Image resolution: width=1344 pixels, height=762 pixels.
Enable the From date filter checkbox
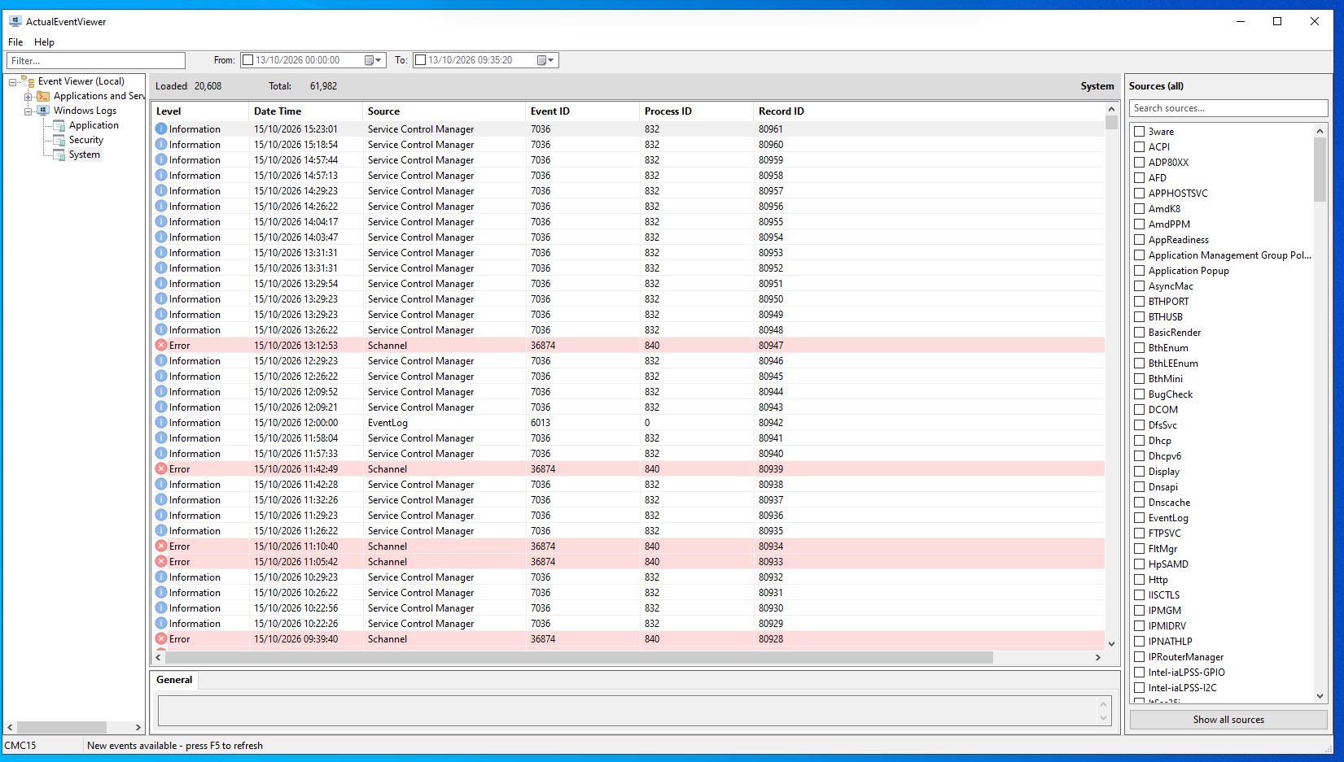248,60
